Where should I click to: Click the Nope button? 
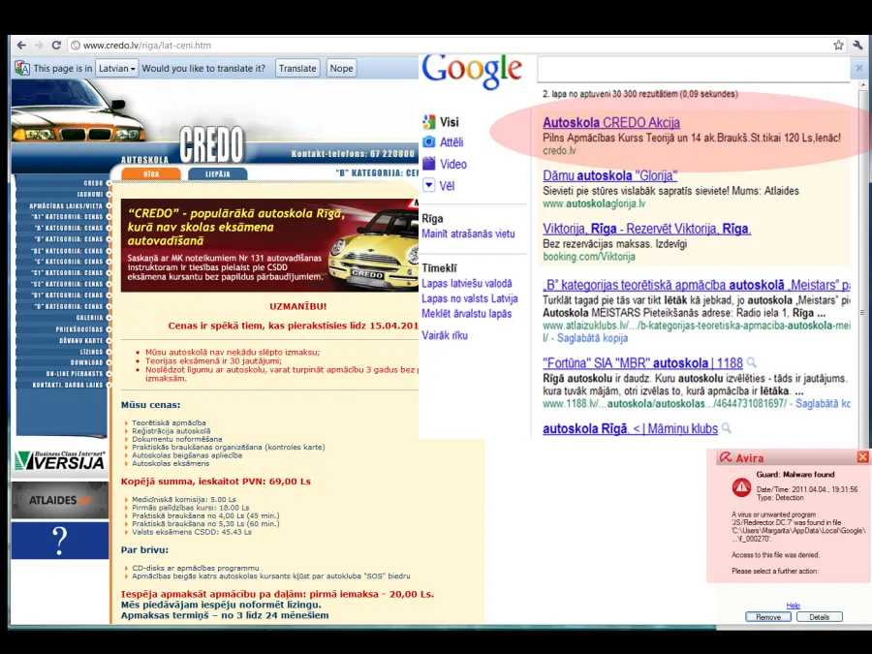(341, 69)
